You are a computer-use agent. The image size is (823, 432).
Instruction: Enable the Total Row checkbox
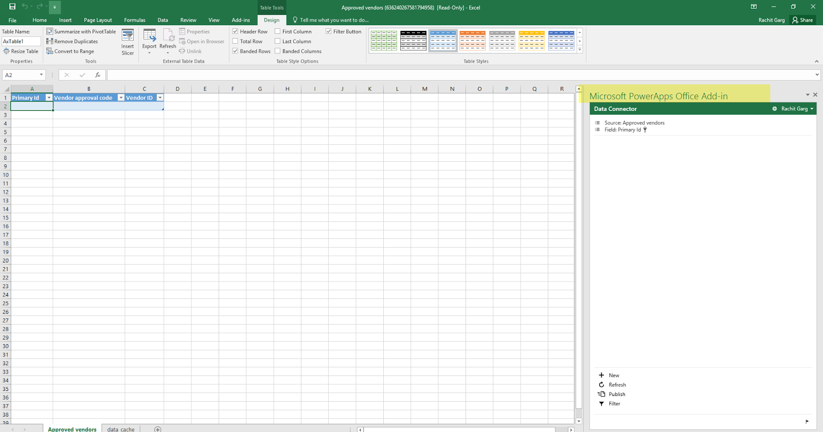235,41
